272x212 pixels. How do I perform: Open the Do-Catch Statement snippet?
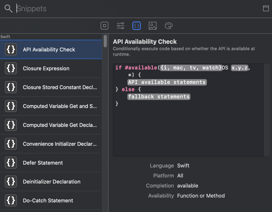click(x=48, y=201)
